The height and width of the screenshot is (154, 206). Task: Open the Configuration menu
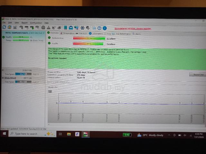(x=36, y=23)
